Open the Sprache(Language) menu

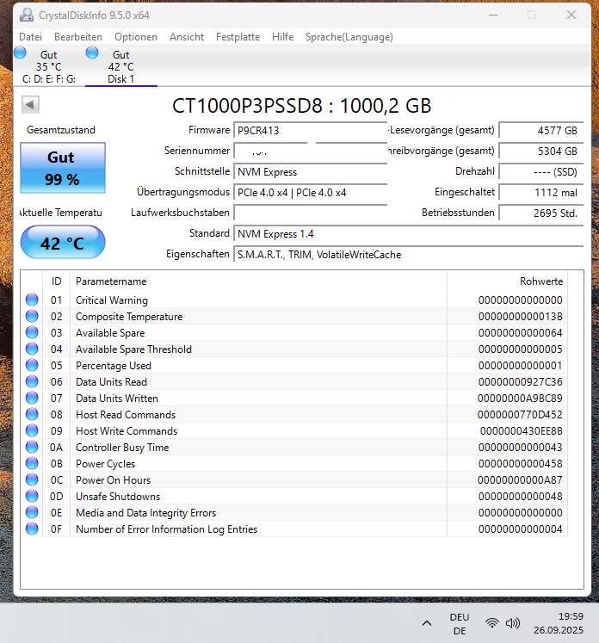pos(349,37)
